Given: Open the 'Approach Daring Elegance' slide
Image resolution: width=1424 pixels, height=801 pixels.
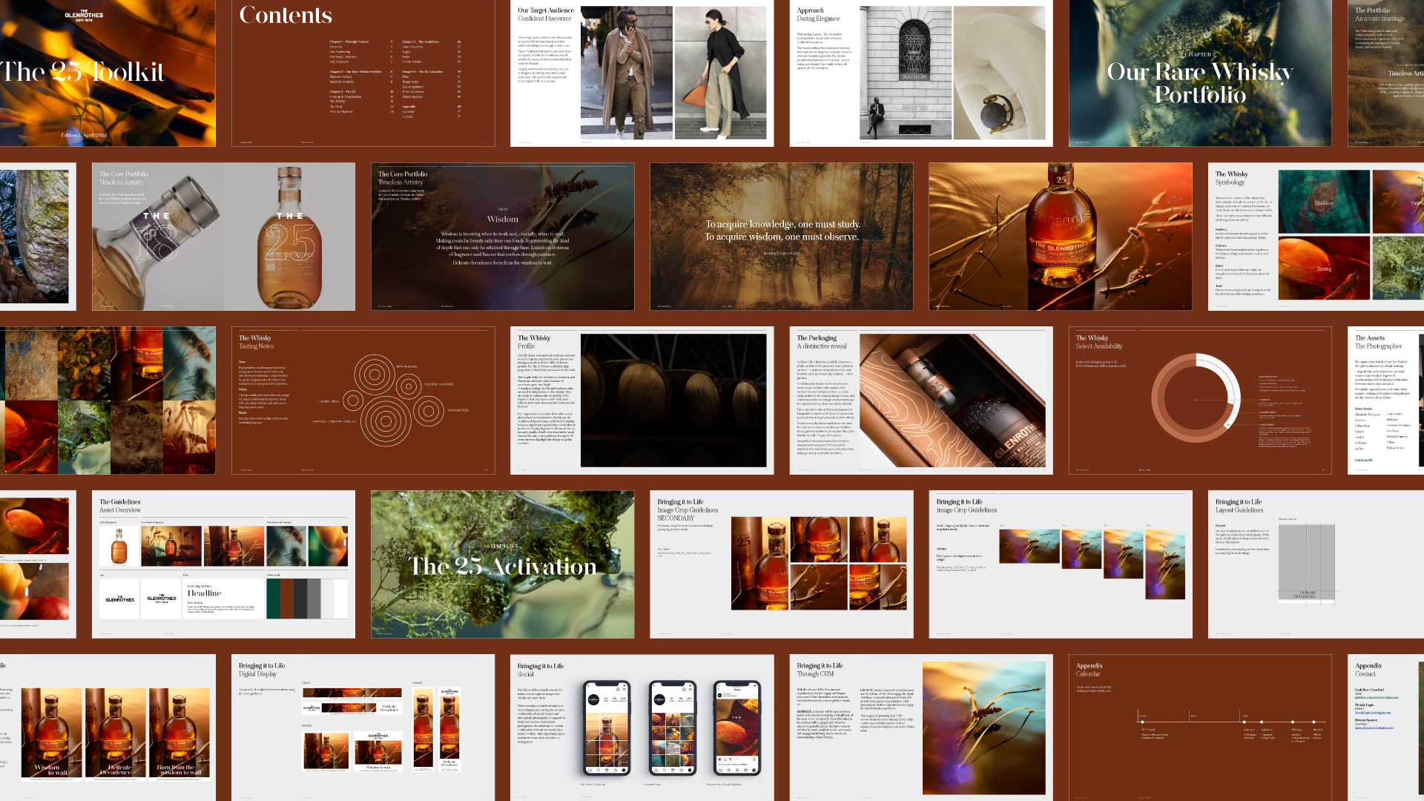Looking at the screenshot, I should tap(920, 73).
